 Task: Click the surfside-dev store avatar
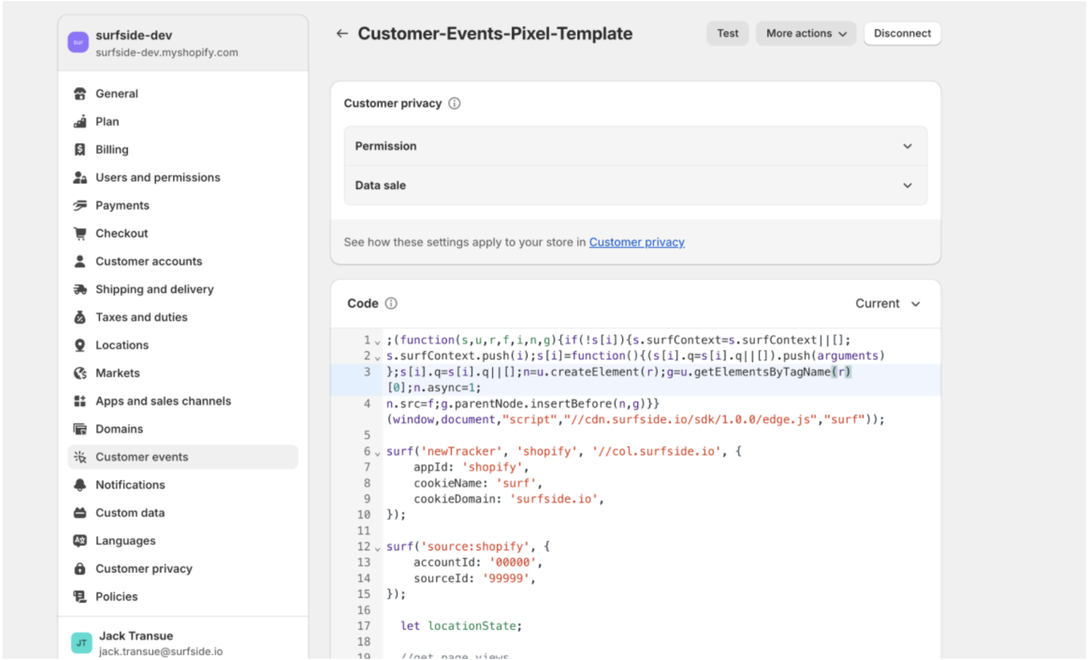point(78,42)
